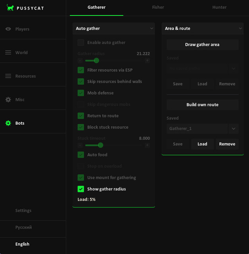Screen dimensions: 249x254
Task: Select the Gatherer_1 saved route field
Action: click(197, 129)
